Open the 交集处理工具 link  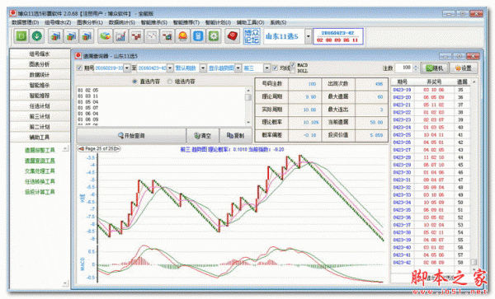[40, 171]
